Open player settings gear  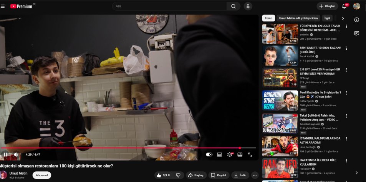pos(230,154)
